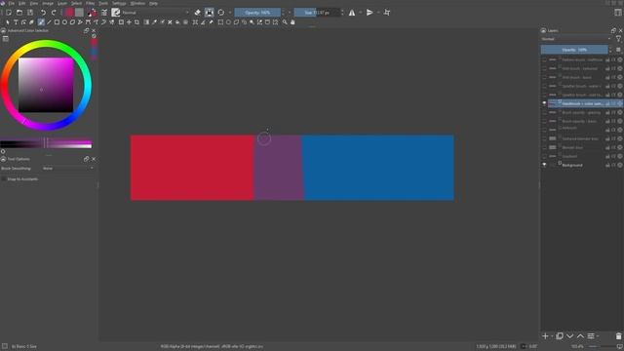Select the Zoom tool

click(x=285, y=22)
